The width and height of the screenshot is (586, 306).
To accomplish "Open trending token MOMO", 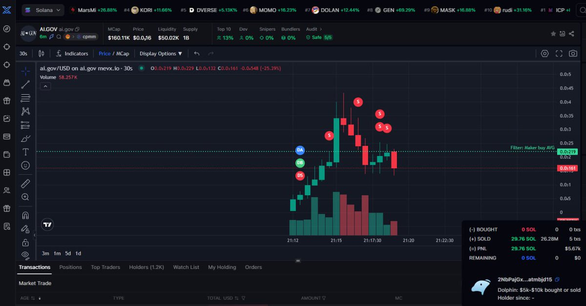I will pos(270,10).
